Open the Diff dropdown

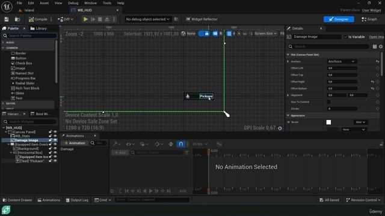coord(66,19)
